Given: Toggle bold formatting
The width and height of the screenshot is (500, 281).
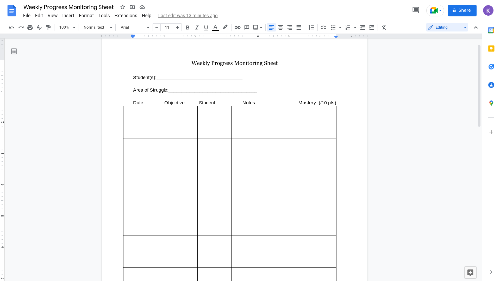Looking at the screenshot, I should [187, 27].
